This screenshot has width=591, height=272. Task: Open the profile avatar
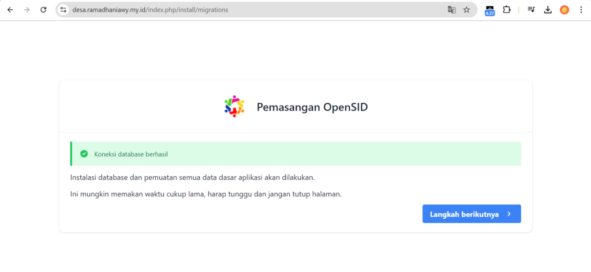[x=564, y=10]
